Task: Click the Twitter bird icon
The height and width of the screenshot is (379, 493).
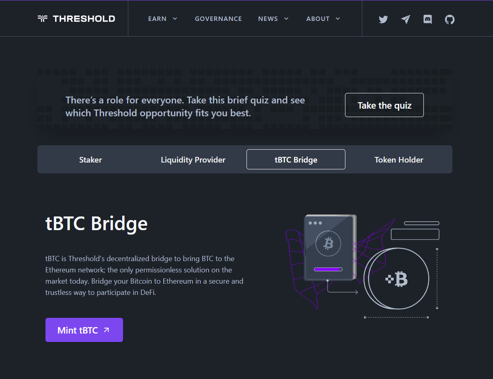Action: coord(383,19)
